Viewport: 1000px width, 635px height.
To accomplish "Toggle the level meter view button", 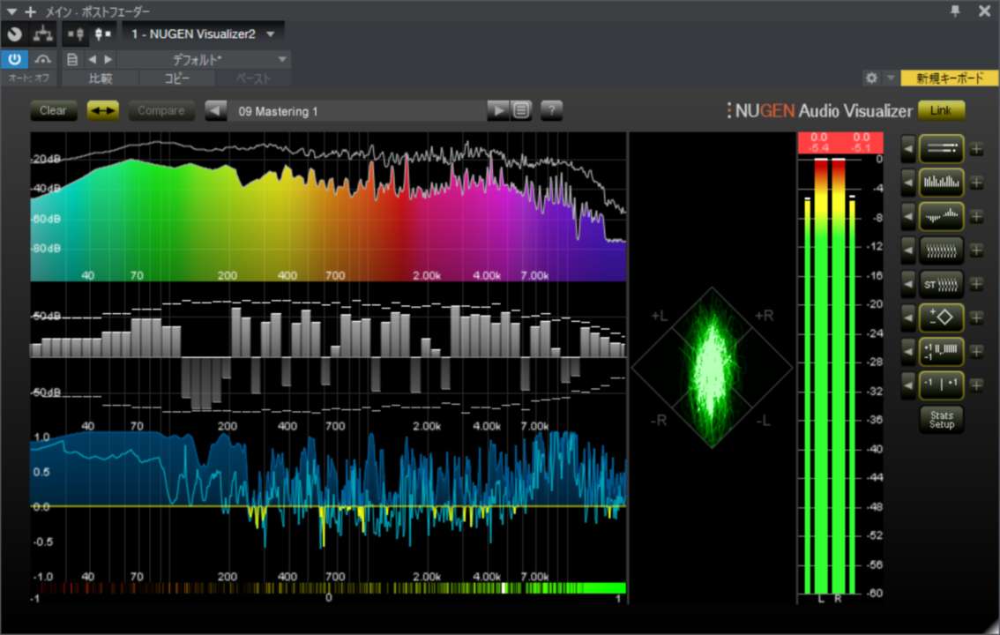I will [941, 149].
